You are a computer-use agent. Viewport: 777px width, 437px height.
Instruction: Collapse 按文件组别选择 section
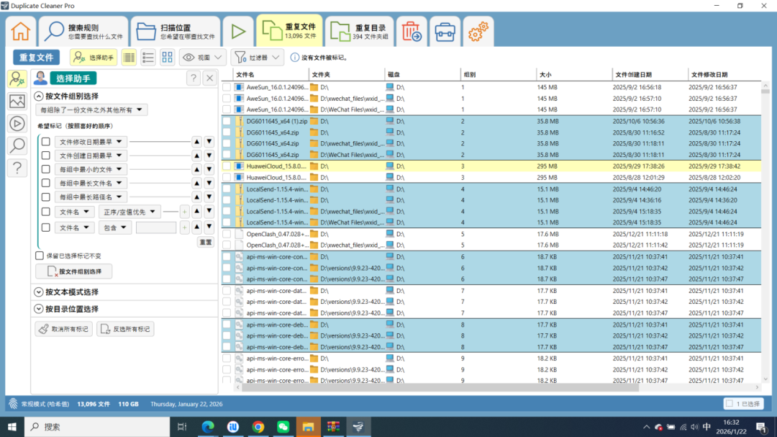(39, 96)
